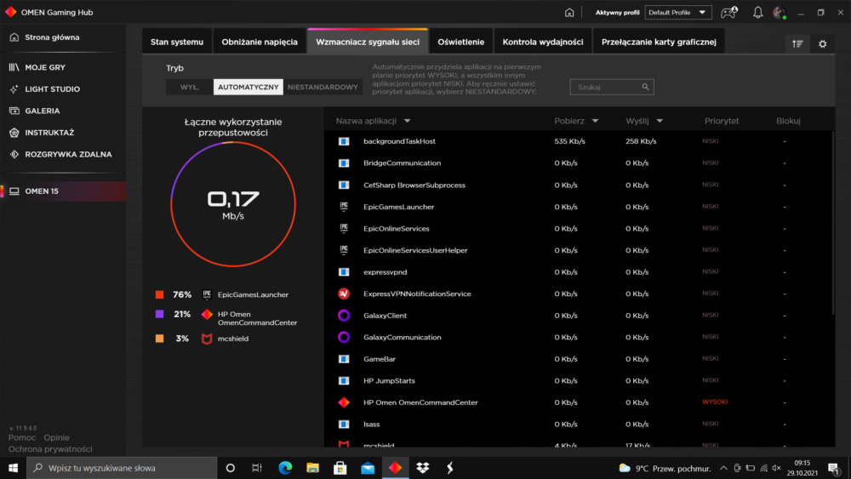Select the CefSharp BrowserSubprocess row
This screenshot has height=479, width=851.
coord(577,185)
